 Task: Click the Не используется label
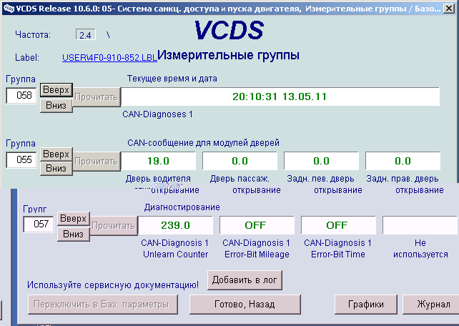(x=420, y=249)
